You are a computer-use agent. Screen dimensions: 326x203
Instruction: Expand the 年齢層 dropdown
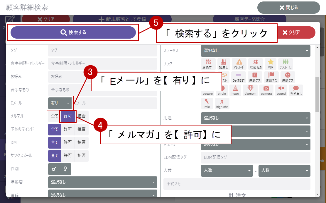pos(102,182)
